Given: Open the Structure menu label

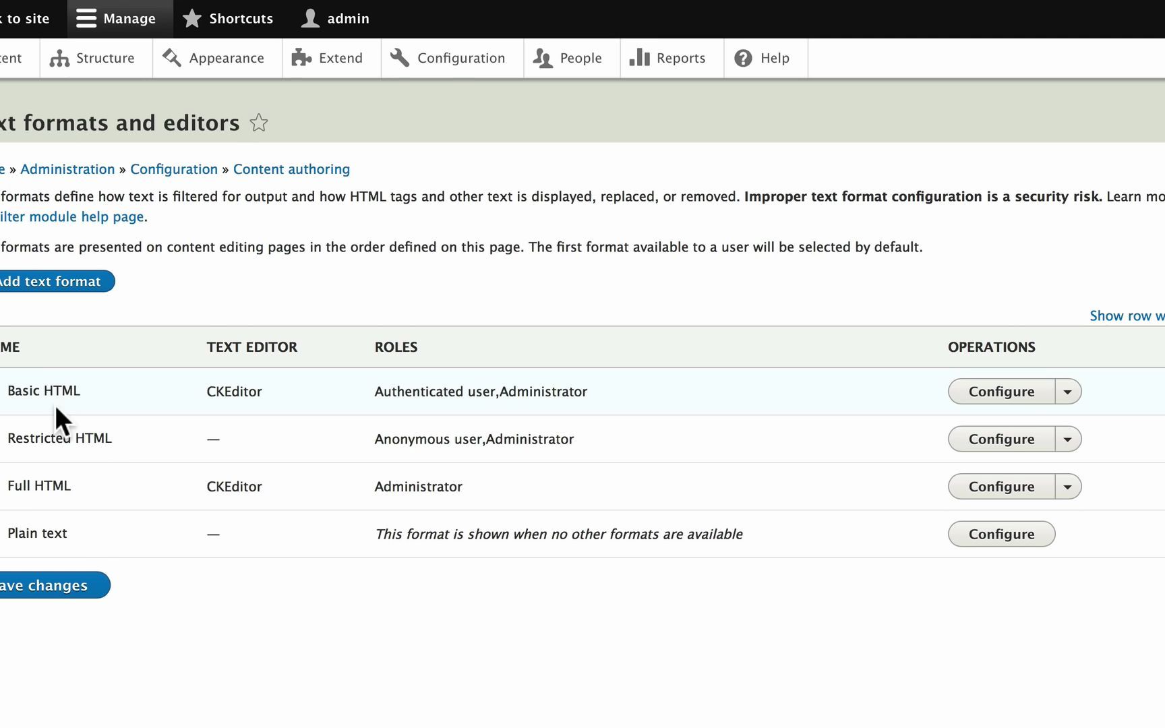Looking at the screenshot, I should pos(105,58).
